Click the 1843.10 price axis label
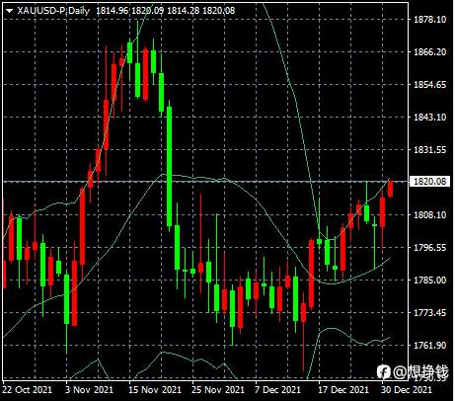 [x=429, y=118]
